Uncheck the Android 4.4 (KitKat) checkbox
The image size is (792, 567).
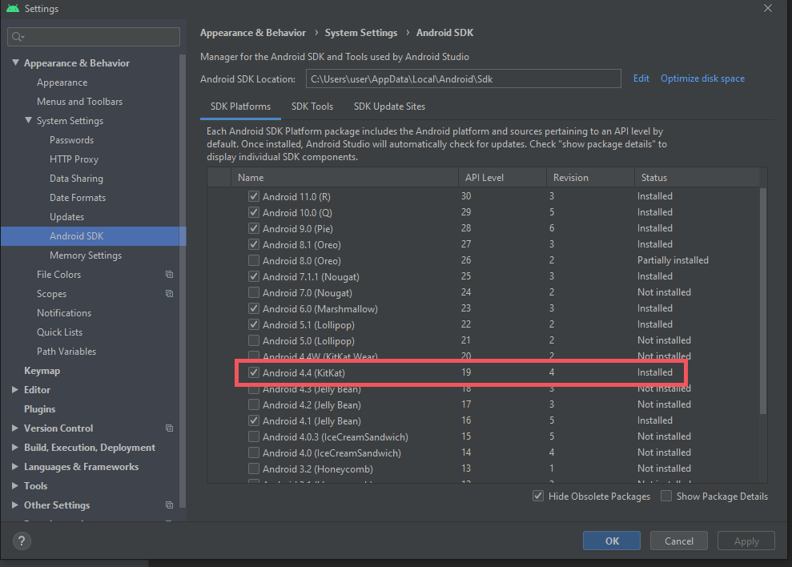(x=254, y=372)
